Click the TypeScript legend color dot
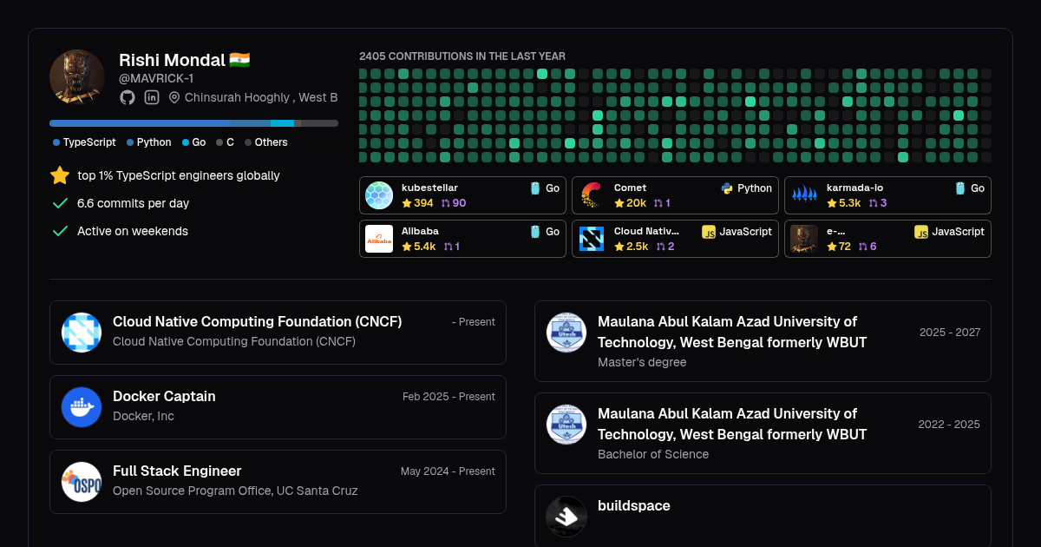 pos(56,142)
